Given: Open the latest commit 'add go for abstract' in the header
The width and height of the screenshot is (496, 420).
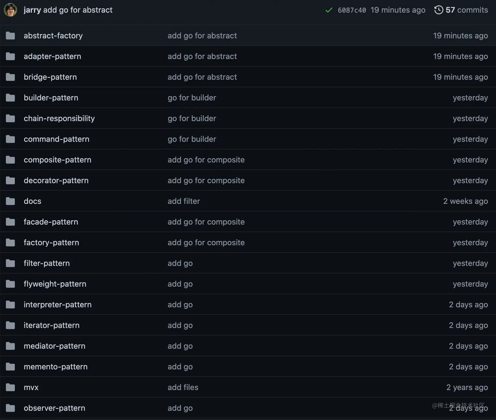Looking at the screenshot, I should click(78, 10).
